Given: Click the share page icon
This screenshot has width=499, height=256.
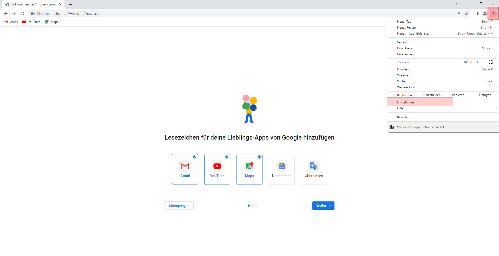Looking at the screenshot, I should click(x=458, y=14).
